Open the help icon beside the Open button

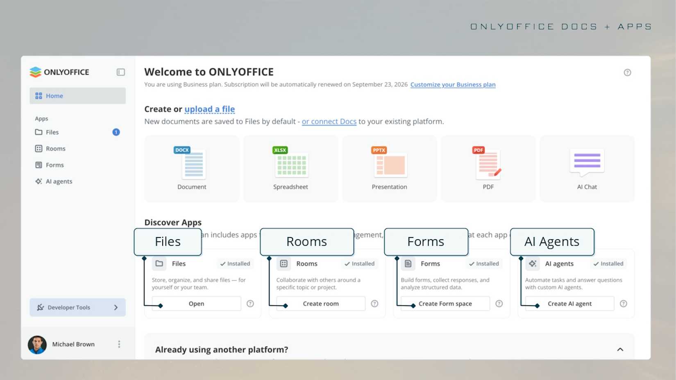pos(250,304)
